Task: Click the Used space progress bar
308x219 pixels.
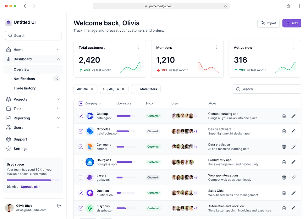Action: click(33, 180)
